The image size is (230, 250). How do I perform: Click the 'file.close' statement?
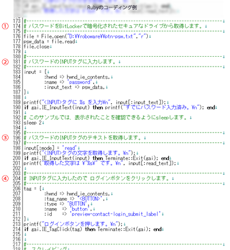(x=37, y=46)
